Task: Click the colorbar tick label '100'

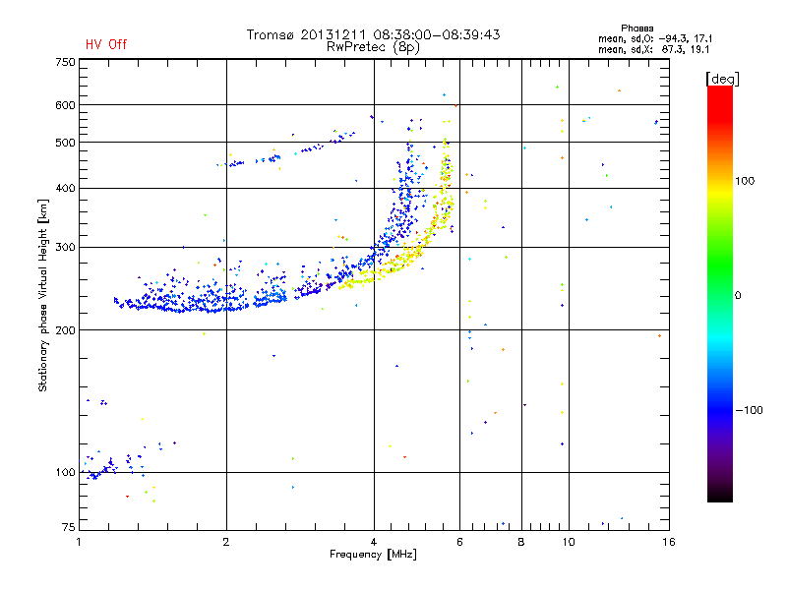Action: pos(745,181)
